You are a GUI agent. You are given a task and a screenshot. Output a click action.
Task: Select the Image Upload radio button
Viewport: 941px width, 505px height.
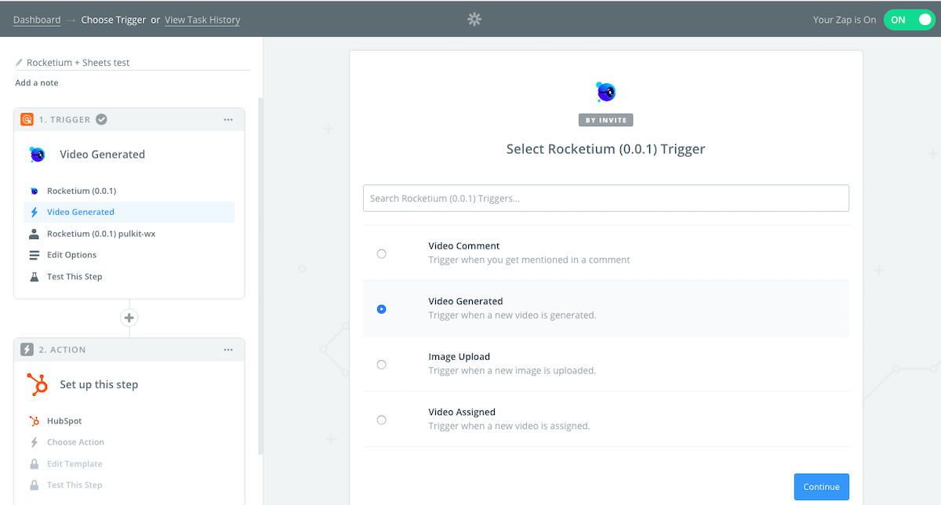(x=381, y=365)
